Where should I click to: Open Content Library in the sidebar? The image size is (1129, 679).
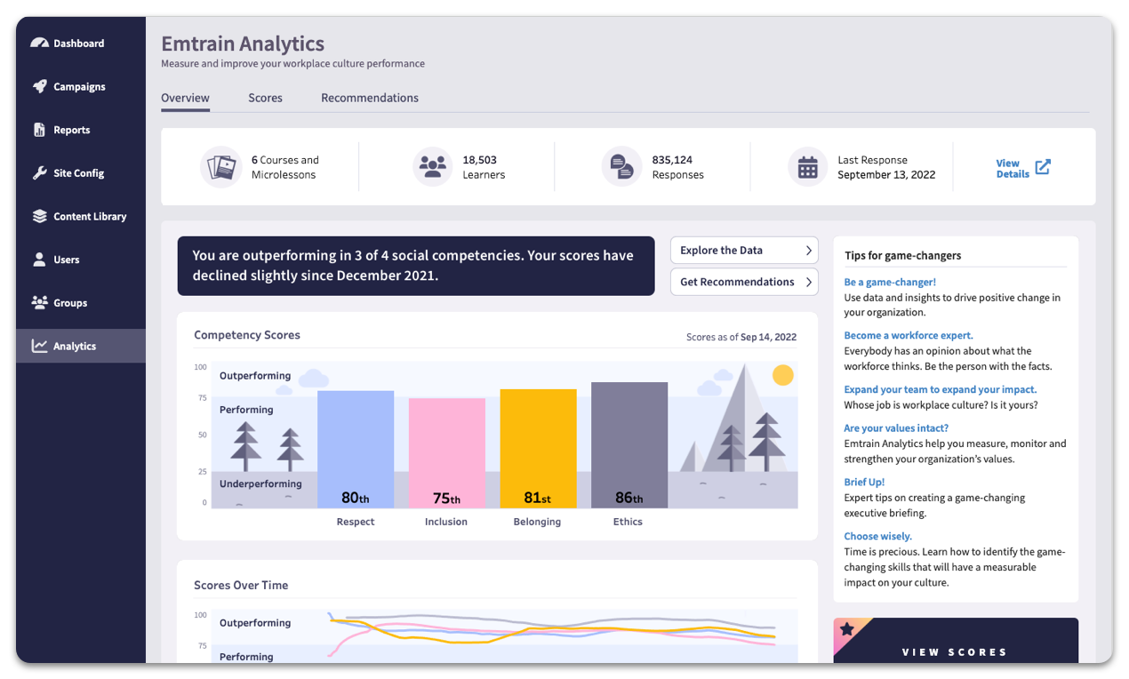pos(81,216)
